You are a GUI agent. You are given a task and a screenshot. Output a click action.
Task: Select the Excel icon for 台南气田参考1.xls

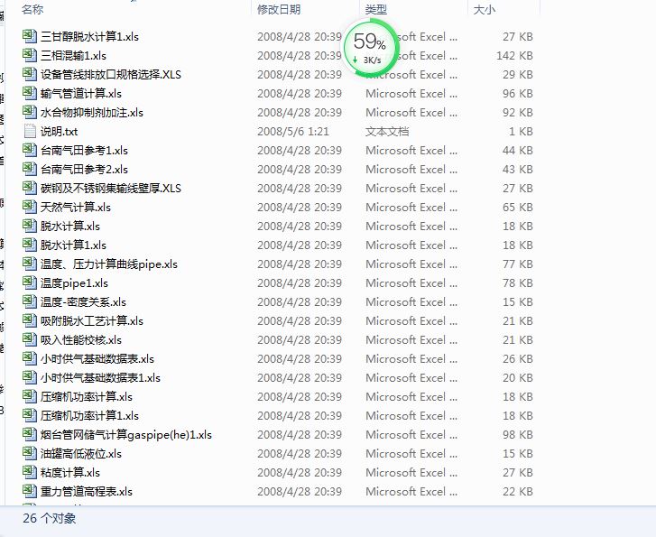click(x=30, y=150)
